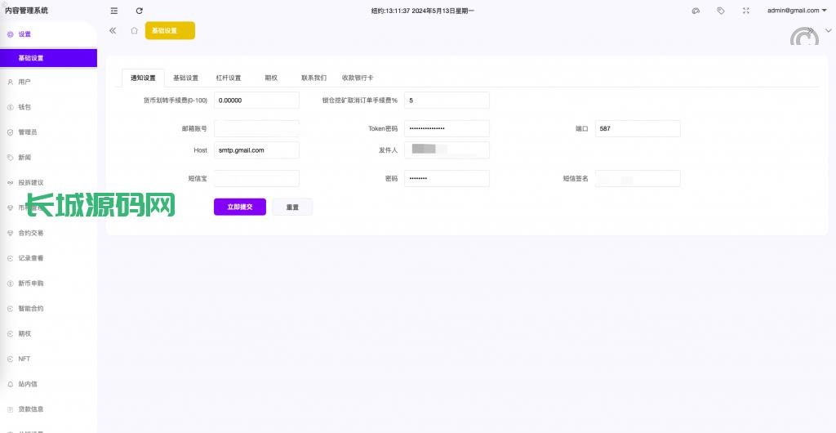Open the 新闻 sidebar menu
Viewport: 836px width, 433px height.
(48, 158)
